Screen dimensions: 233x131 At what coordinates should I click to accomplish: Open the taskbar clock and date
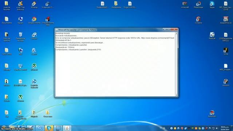click(x=225, y=128)
